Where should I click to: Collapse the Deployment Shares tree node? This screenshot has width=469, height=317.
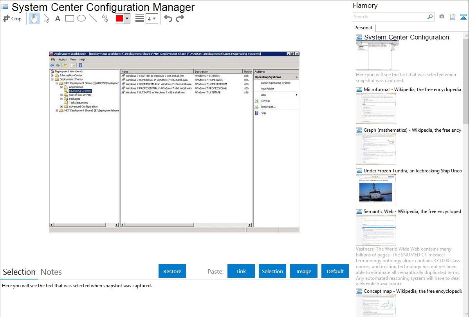click(x=52, y=79)
